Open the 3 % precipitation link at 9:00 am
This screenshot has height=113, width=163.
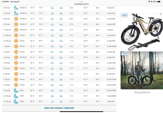pyautogui.click(x=52, y=24)
